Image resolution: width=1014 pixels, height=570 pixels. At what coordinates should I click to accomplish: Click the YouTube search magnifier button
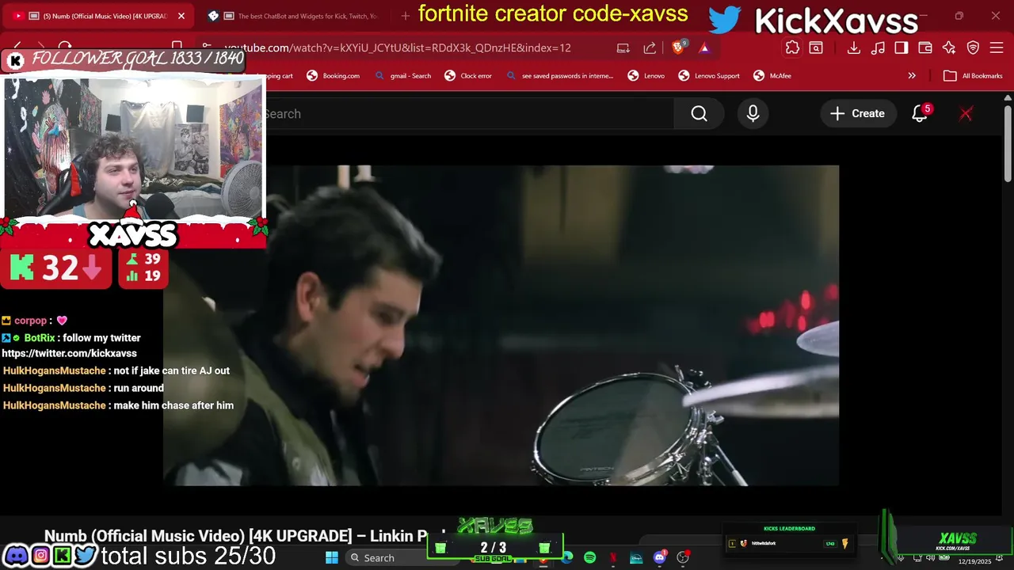coord(699,113)
